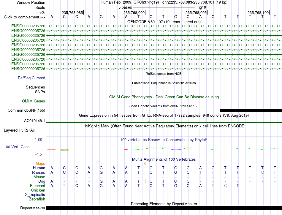Click the -4.5 PhyloP lower limit value

(39, 154)
